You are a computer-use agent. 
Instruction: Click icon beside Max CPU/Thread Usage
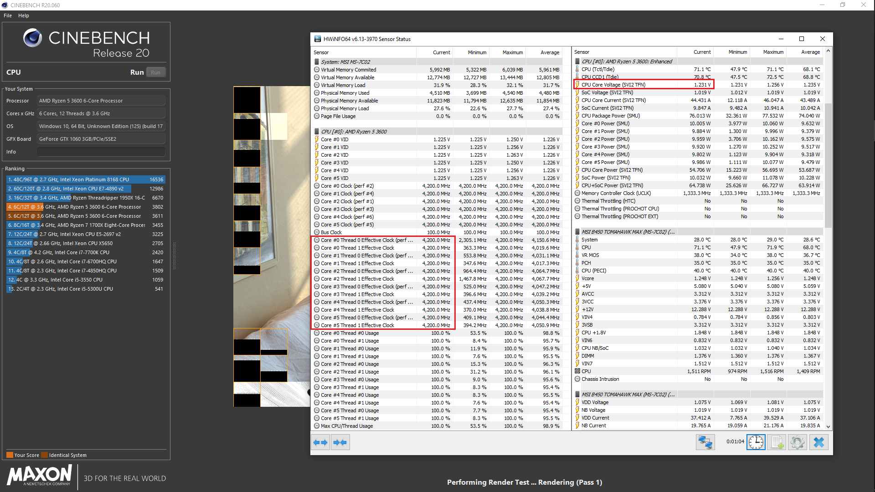(317, 426)
